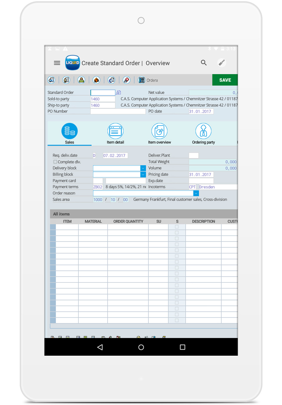This screenshot has width=282, height=405.
Task: Open search help beside Standard Order field
Action: tap(118, 93)
